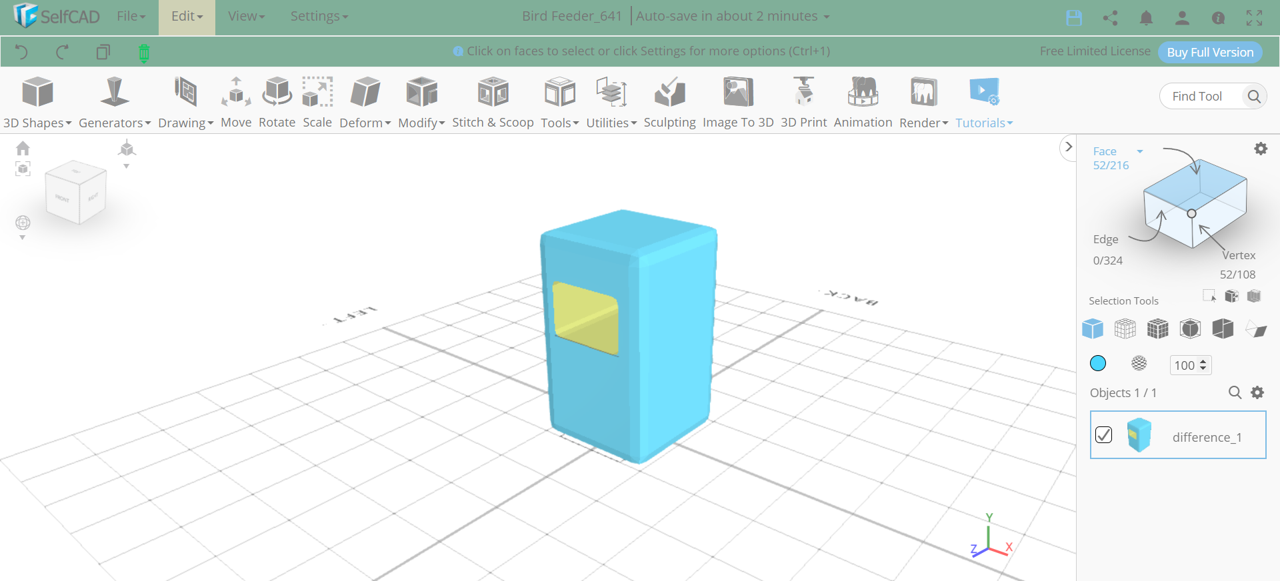Toggle cube selection tool beside marquee

tap(1232, 296)
